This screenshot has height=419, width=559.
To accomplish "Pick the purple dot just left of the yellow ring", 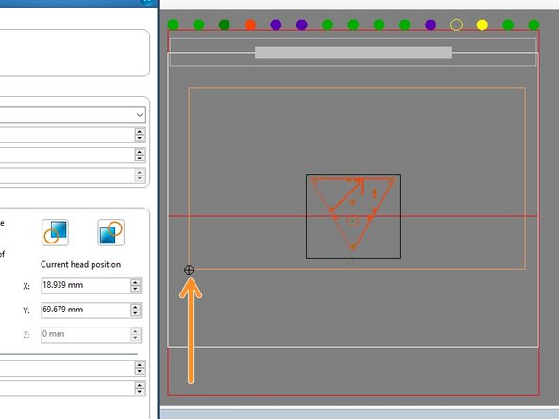I will tap(431, 25).
